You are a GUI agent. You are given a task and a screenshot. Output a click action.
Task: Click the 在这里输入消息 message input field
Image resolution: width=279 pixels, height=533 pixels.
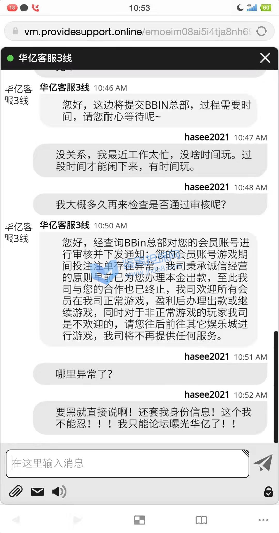127,464
